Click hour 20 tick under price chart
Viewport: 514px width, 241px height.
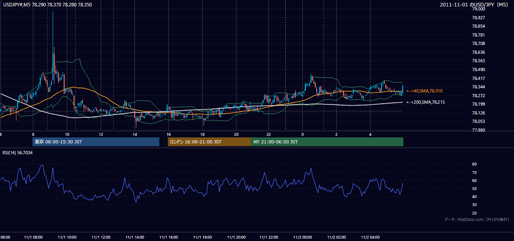(x=236, y=134)
